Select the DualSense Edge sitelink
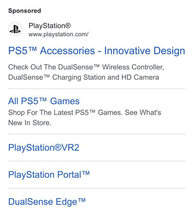Viewport: 194px width, 215px height. click(x=47, y=202)
